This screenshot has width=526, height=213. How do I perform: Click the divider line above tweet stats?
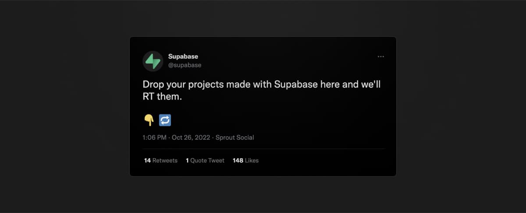(263, 149)
